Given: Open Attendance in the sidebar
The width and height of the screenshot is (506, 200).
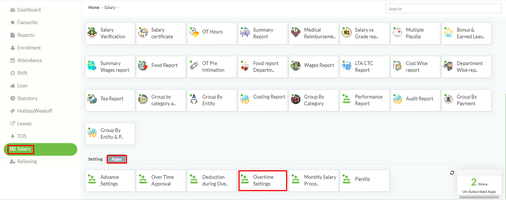Looking at the screenshot, I should coord(26,60).
